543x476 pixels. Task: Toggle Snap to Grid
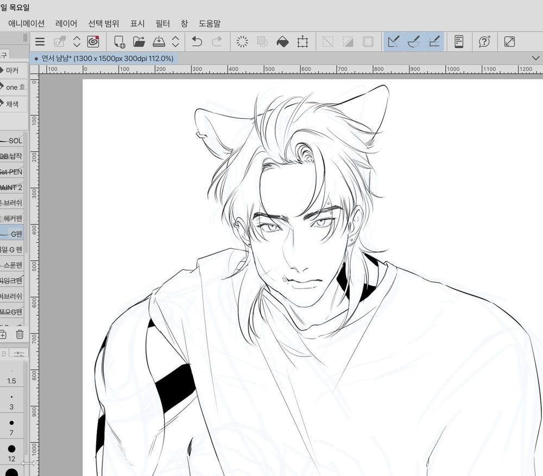click(434, 42)
